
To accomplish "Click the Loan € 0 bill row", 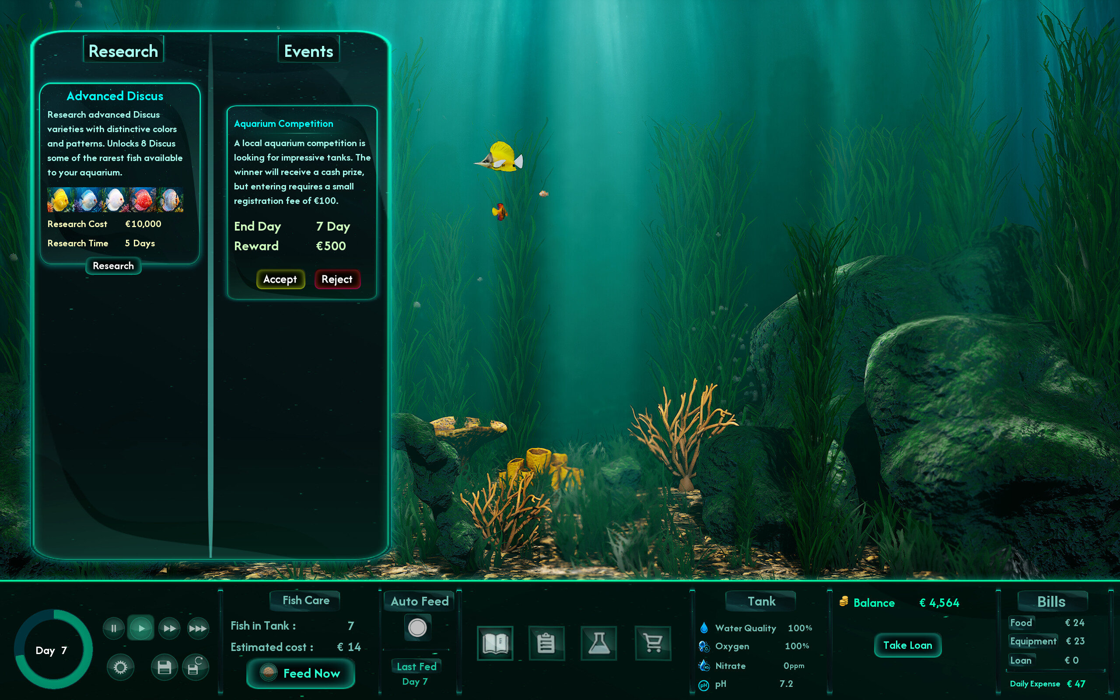I will click(x=1044, y=660).
